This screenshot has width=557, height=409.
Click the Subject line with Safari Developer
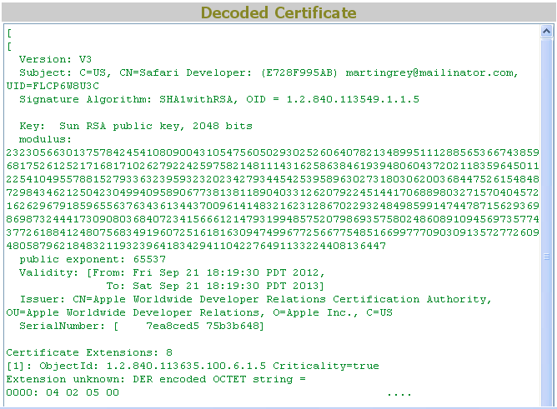(268, 72)
